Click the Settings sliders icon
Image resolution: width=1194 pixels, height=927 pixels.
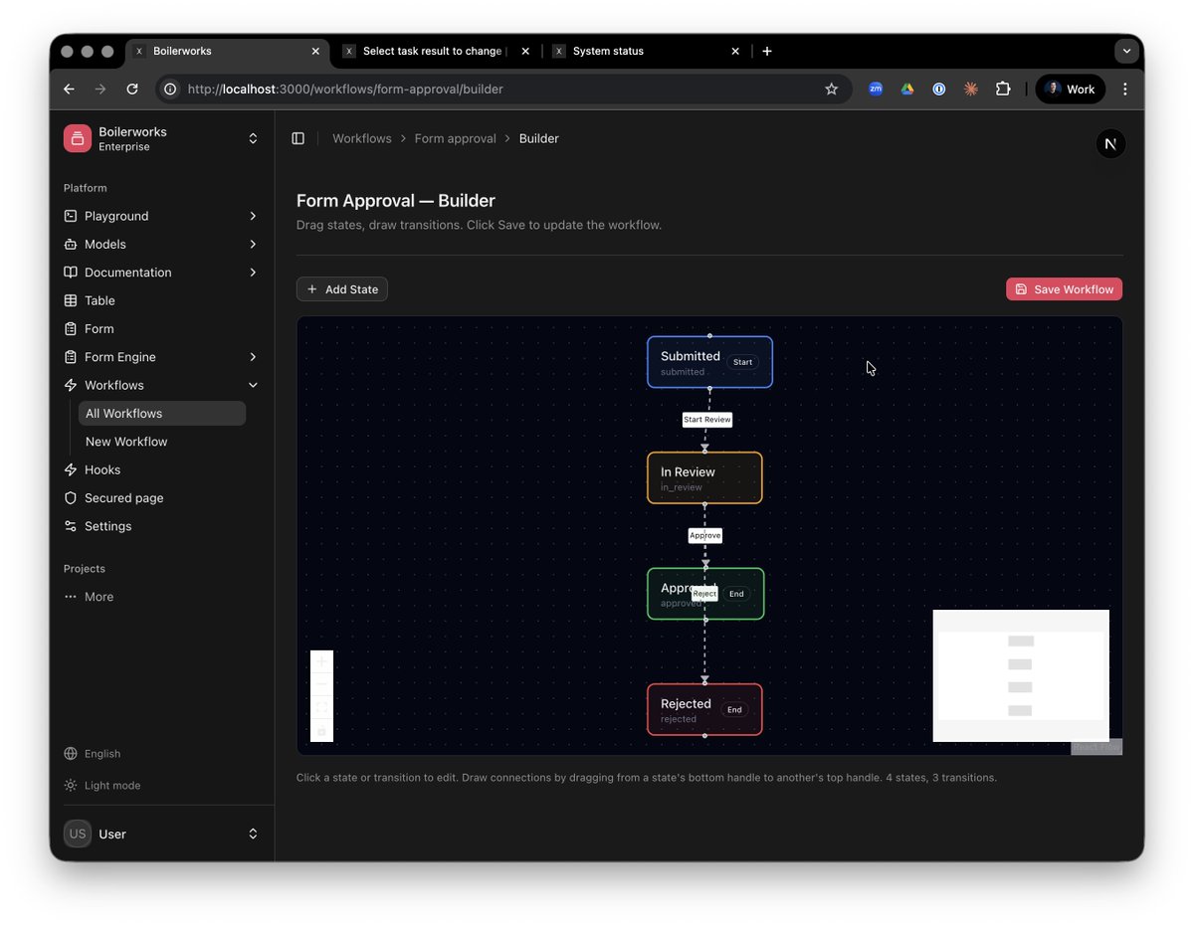click(71, 526)
